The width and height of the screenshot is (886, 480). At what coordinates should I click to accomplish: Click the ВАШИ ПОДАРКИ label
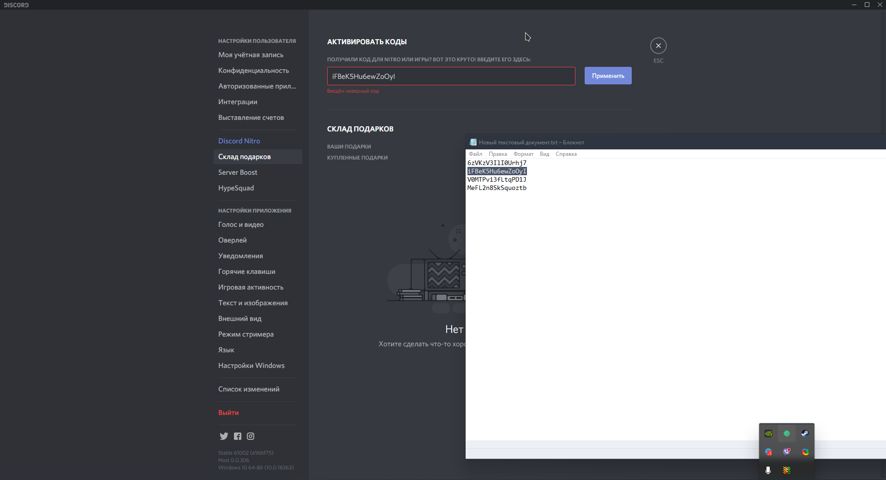coord(349,147)
